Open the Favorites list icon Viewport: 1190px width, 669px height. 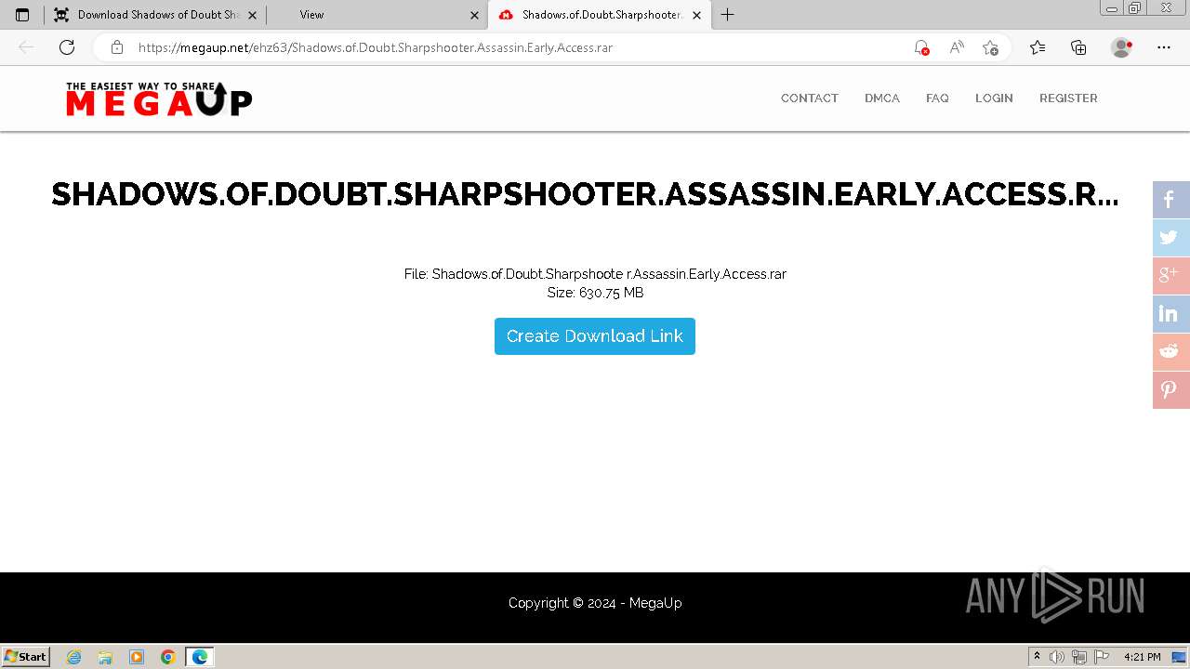[x=1038, y=47]
